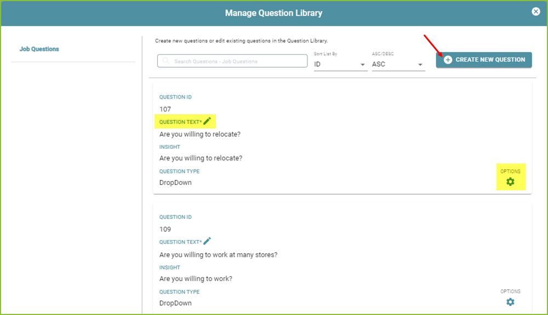
Task: Click the search magnifier icon
Action: pyautogui.click(x=166, y=61)
